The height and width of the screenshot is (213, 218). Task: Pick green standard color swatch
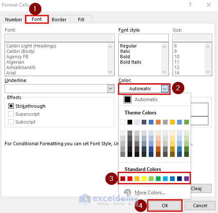(x=158, y=178)
